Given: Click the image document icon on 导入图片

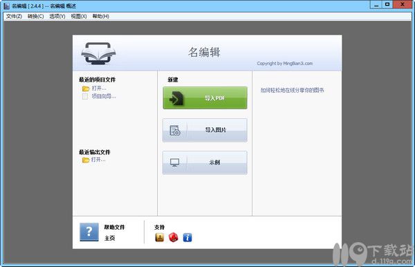Looking at the screenshot, I should (x=175, y=131).
